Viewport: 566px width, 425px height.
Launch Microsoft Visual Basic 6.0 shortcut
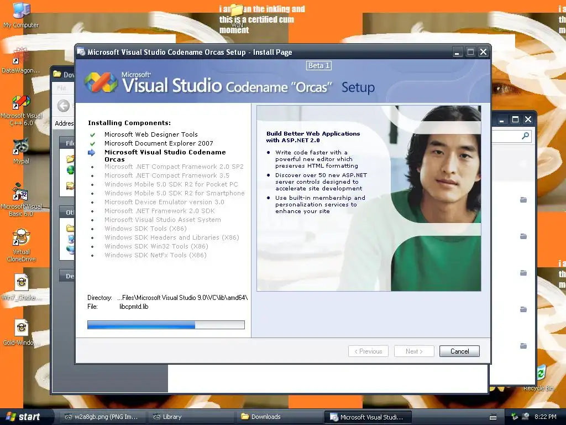(x=21, y=200)
